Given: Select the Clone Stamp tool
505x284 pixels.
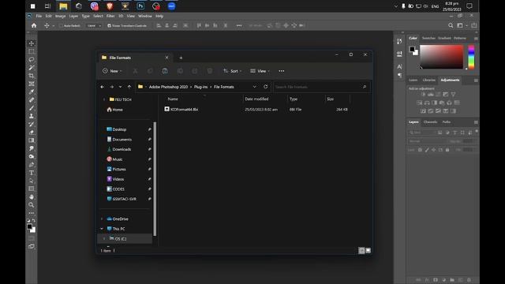Looking at the screenshot, I should coord(32,116).
